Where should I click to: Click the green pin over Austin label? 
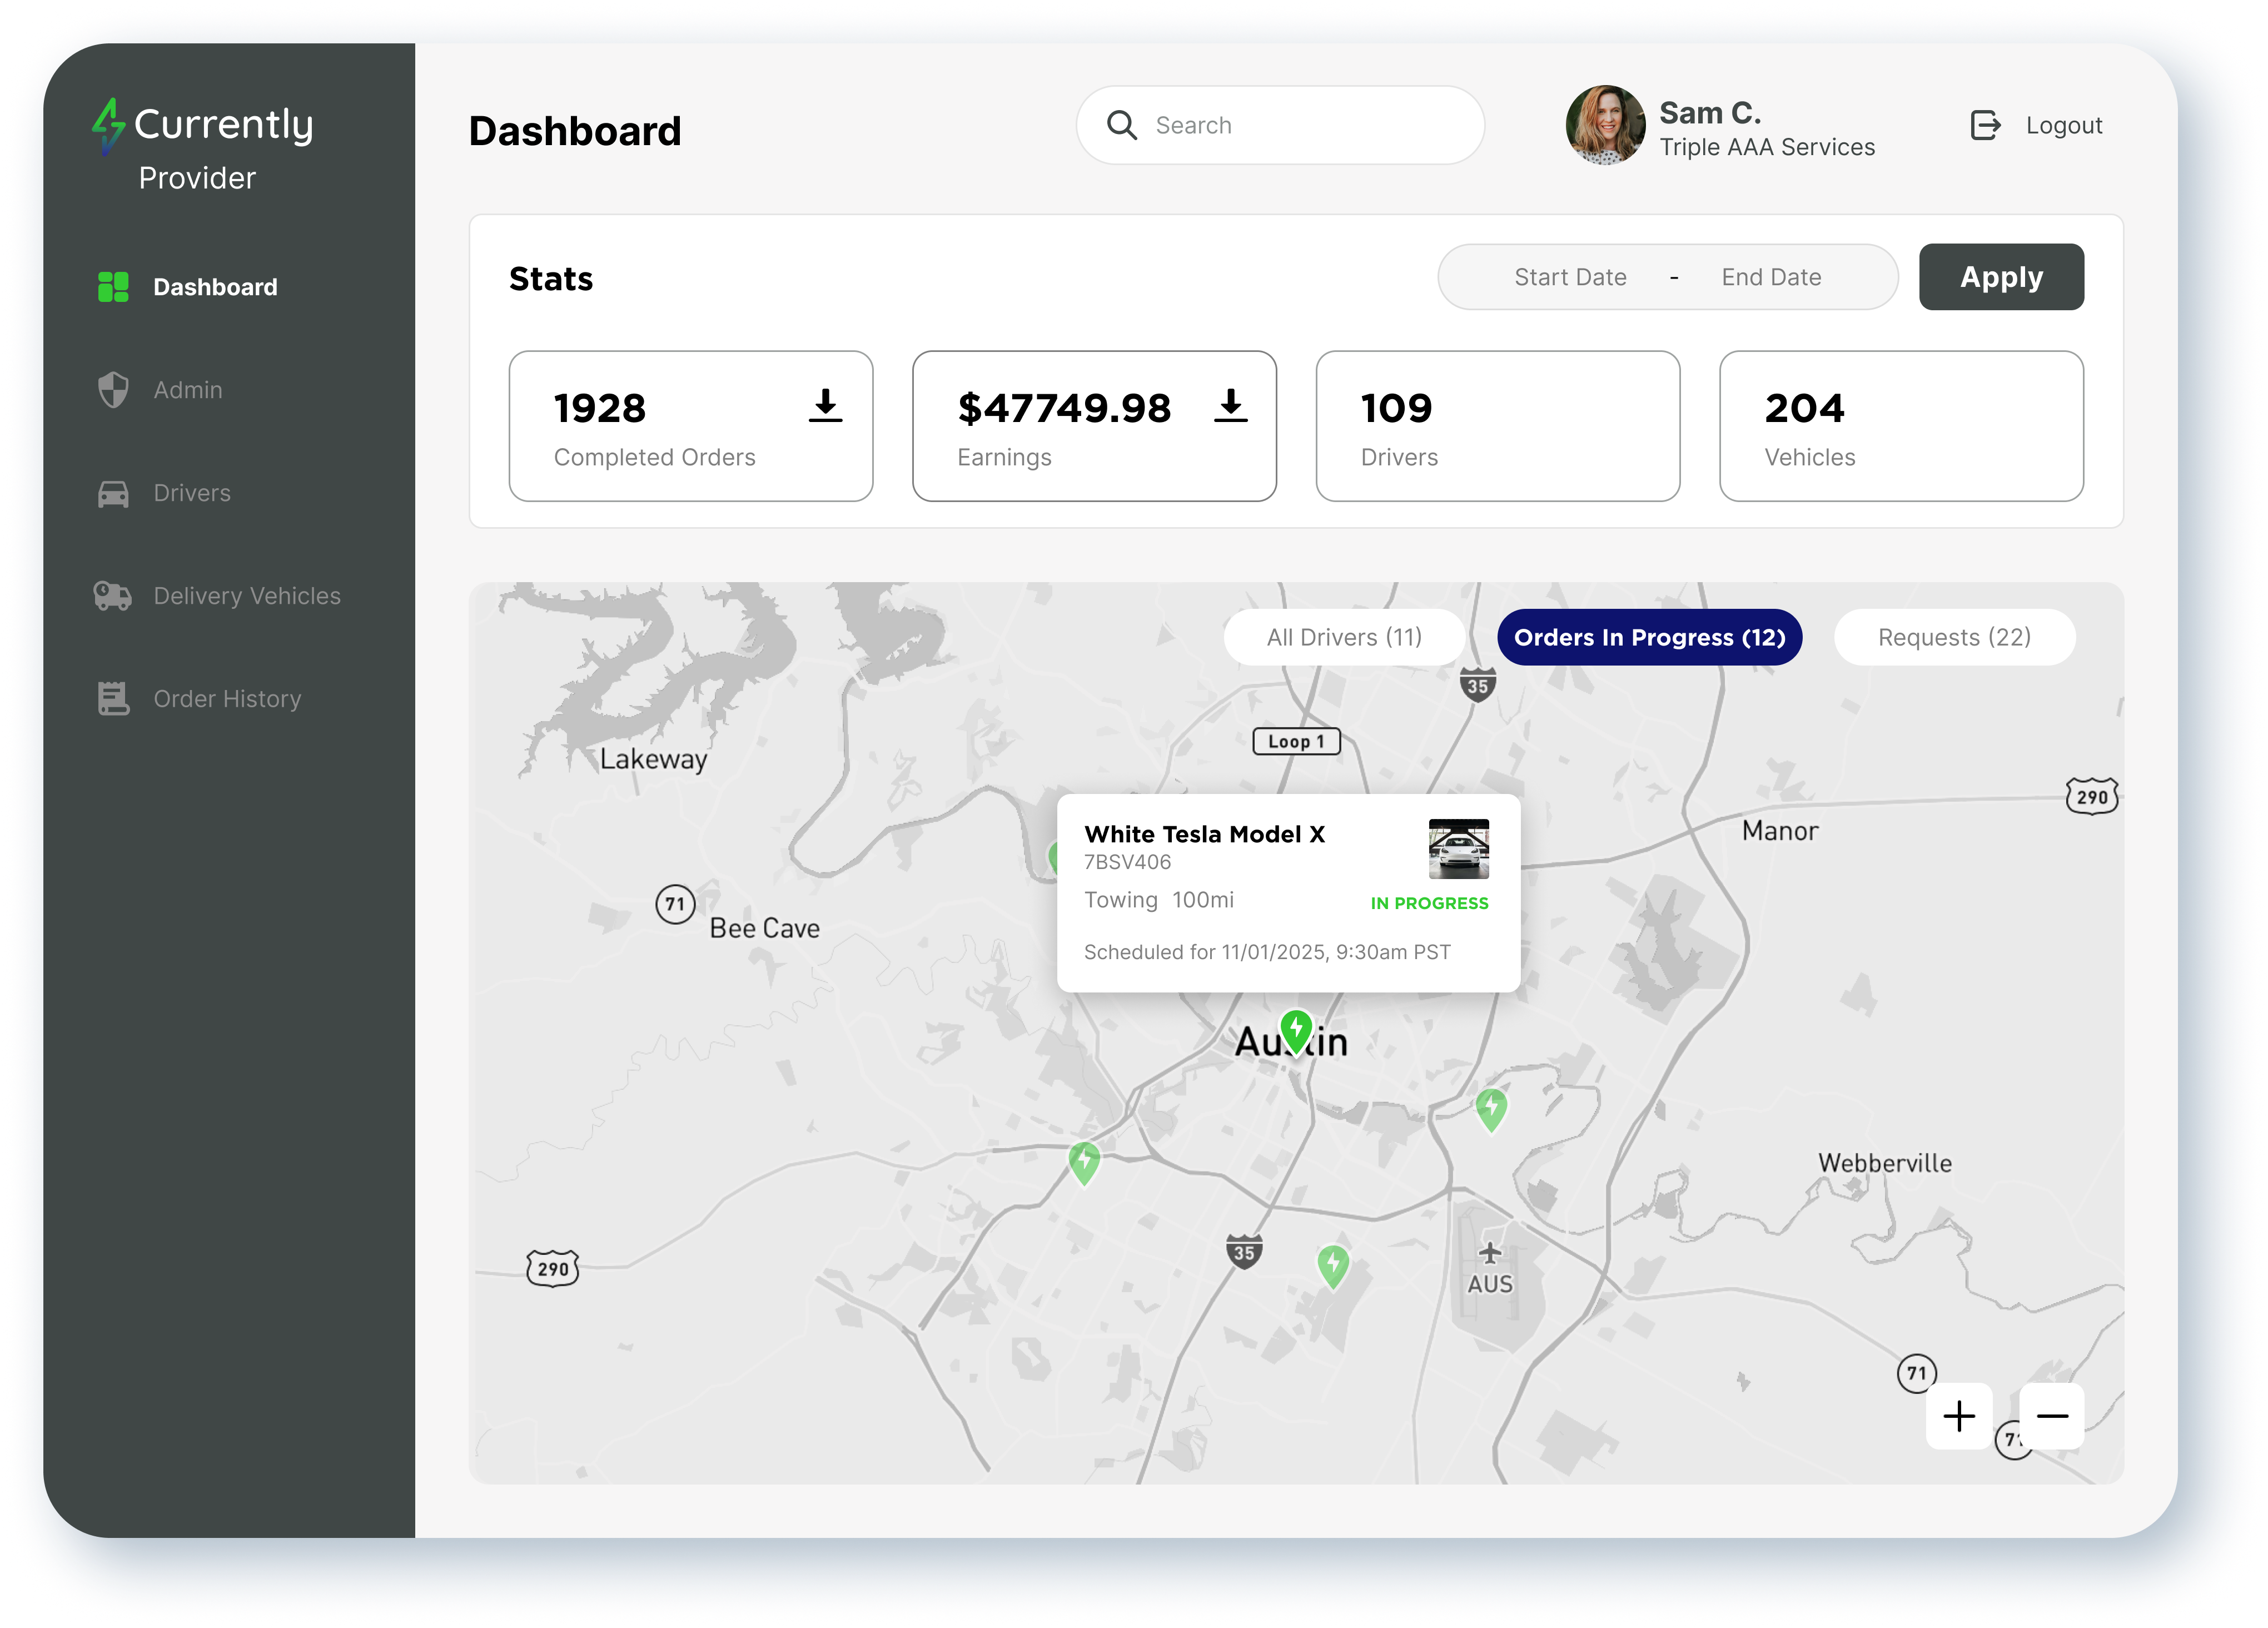click(1296, 1031)
